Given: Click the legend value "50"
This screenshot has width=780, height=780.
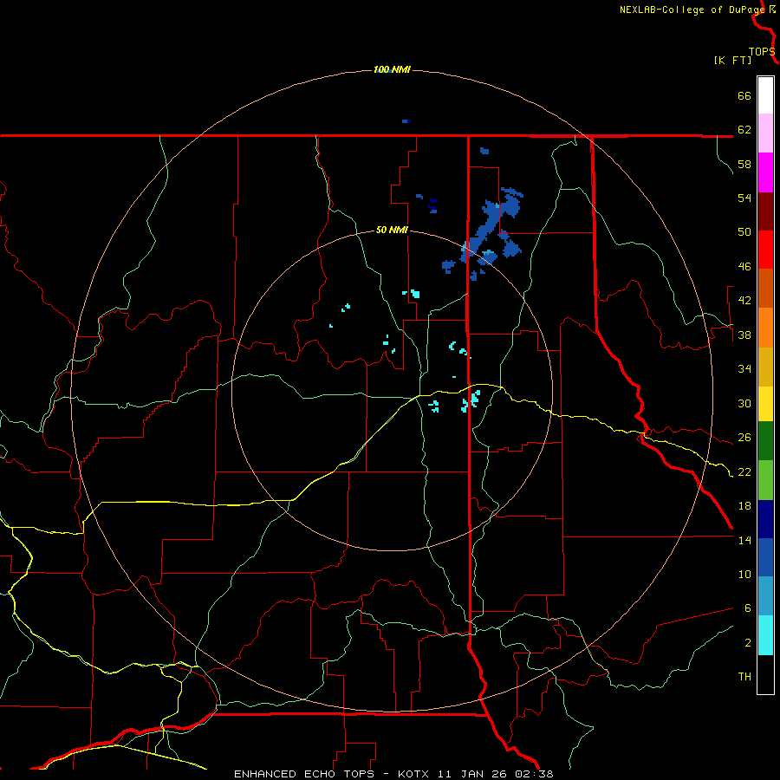Looking at the screenshot, I should pyautogui.click(x=744, y=232).
